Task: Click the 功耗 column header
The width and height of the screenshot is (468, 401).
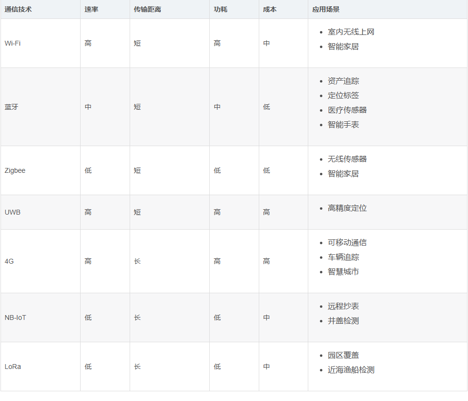Action: [220, 9]
